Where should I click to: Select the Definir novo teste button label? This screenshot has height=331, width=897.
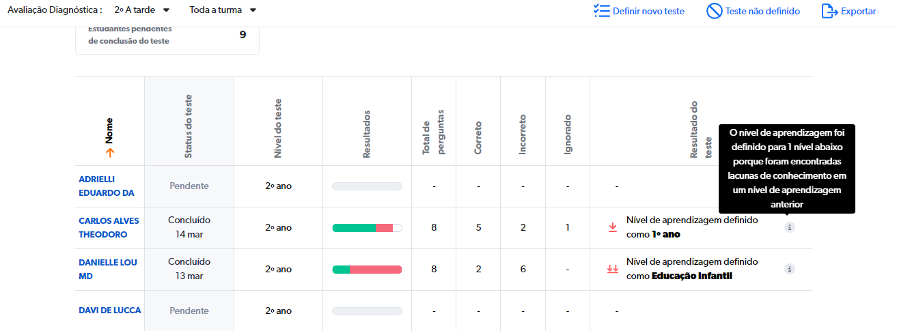648,11
